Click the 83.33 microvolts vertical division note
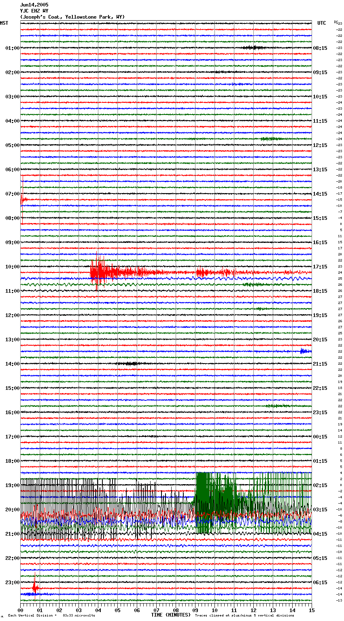 point(51,616)
